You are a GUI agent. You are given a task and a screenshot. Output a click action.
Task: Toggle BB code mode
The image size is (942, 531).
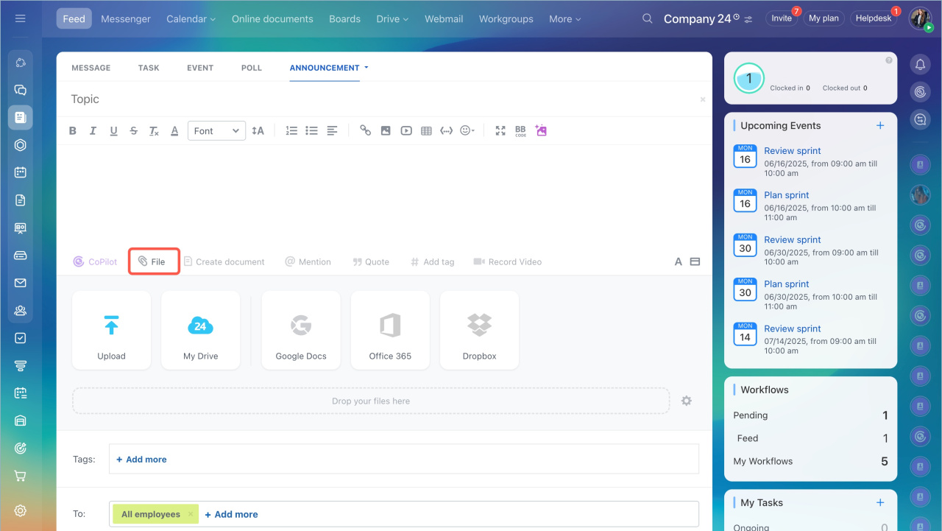520,130
